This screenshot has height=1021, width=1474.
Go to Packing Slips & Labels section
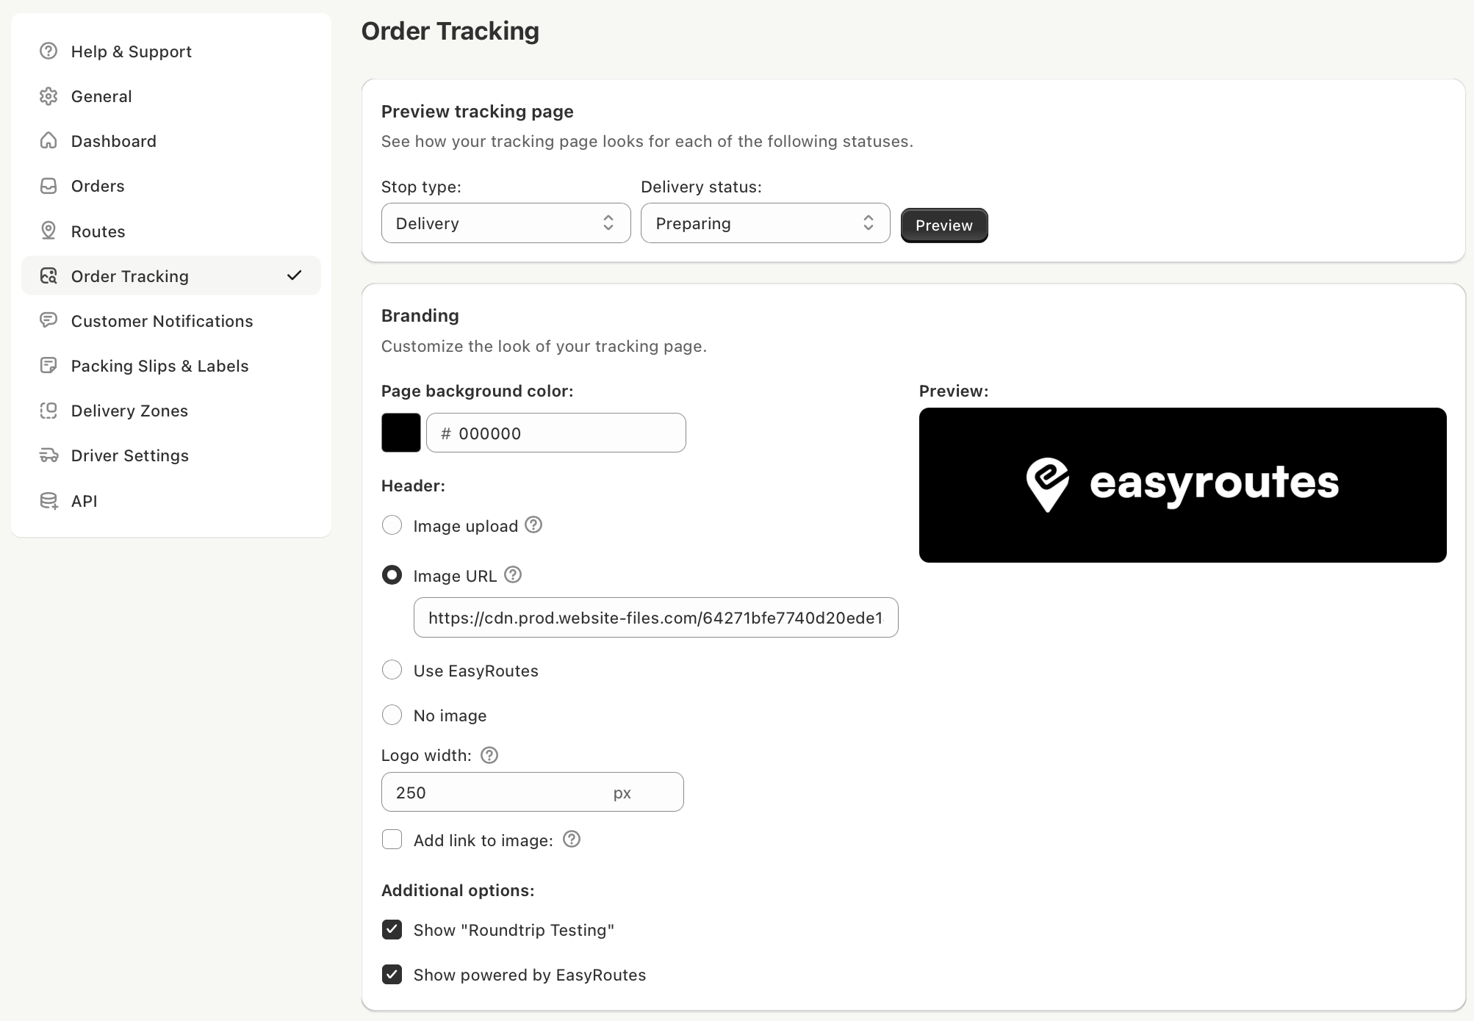pos(159,366)
